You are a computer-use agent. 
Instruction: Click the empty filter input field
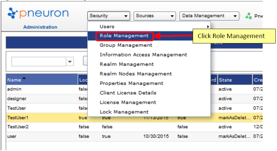39,61
